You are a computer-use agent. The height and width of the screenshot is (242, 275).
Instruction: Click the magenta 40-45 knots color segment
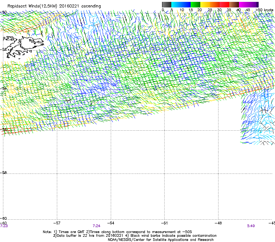[244, 4]
